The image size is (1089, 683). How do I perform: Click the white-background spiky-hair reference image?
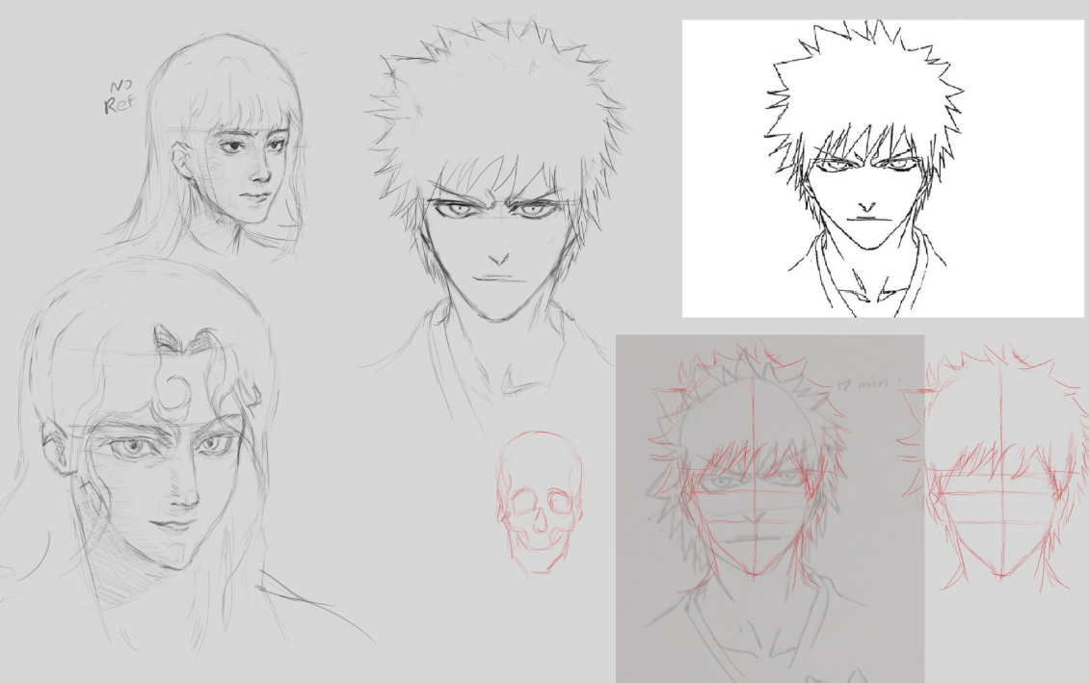[885, 169]
